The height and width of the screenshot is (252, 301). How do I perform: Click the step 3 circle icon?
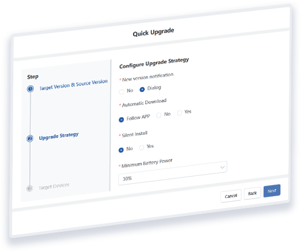click(x=29, y=188)
